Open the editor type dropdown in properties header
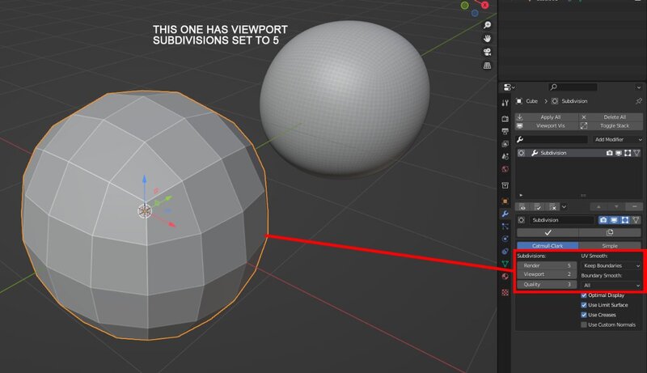 [x=510, y=87]
